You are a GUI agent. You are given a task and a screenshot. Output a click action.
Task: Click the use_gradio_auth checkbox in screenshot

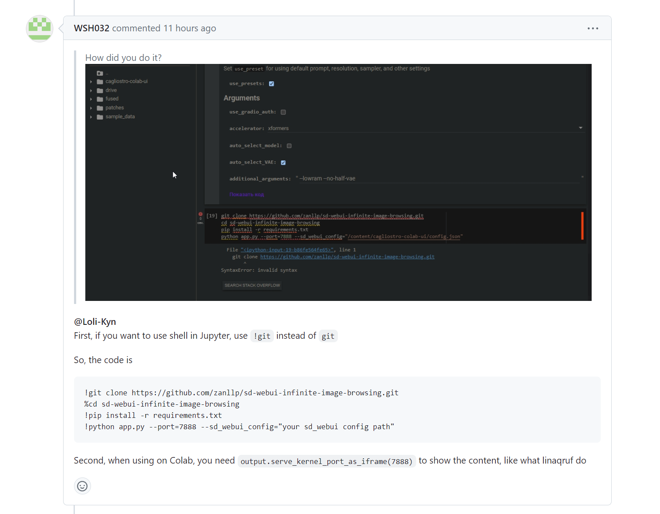point(283,112)
